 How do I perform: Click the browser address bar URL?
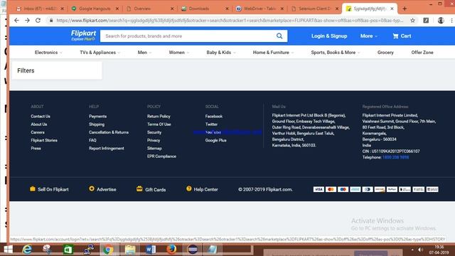click(x=230, y=21)
